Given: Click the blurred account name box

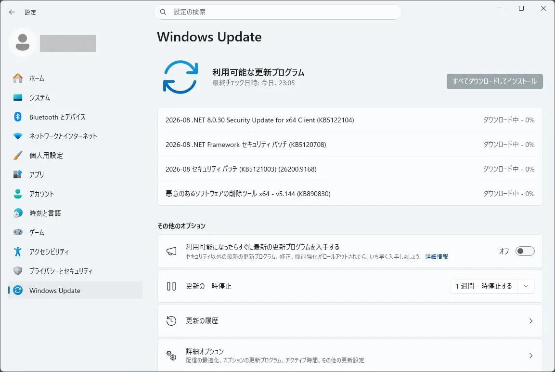Looking at the screenshot, I should pos(68,43).
